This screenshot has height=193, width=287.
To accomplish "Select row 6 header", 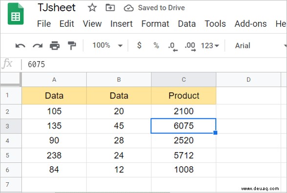I will [11, 170].
